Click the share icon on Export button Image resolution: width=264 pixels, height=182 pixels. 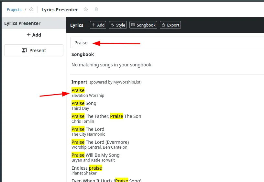(163, 25)
